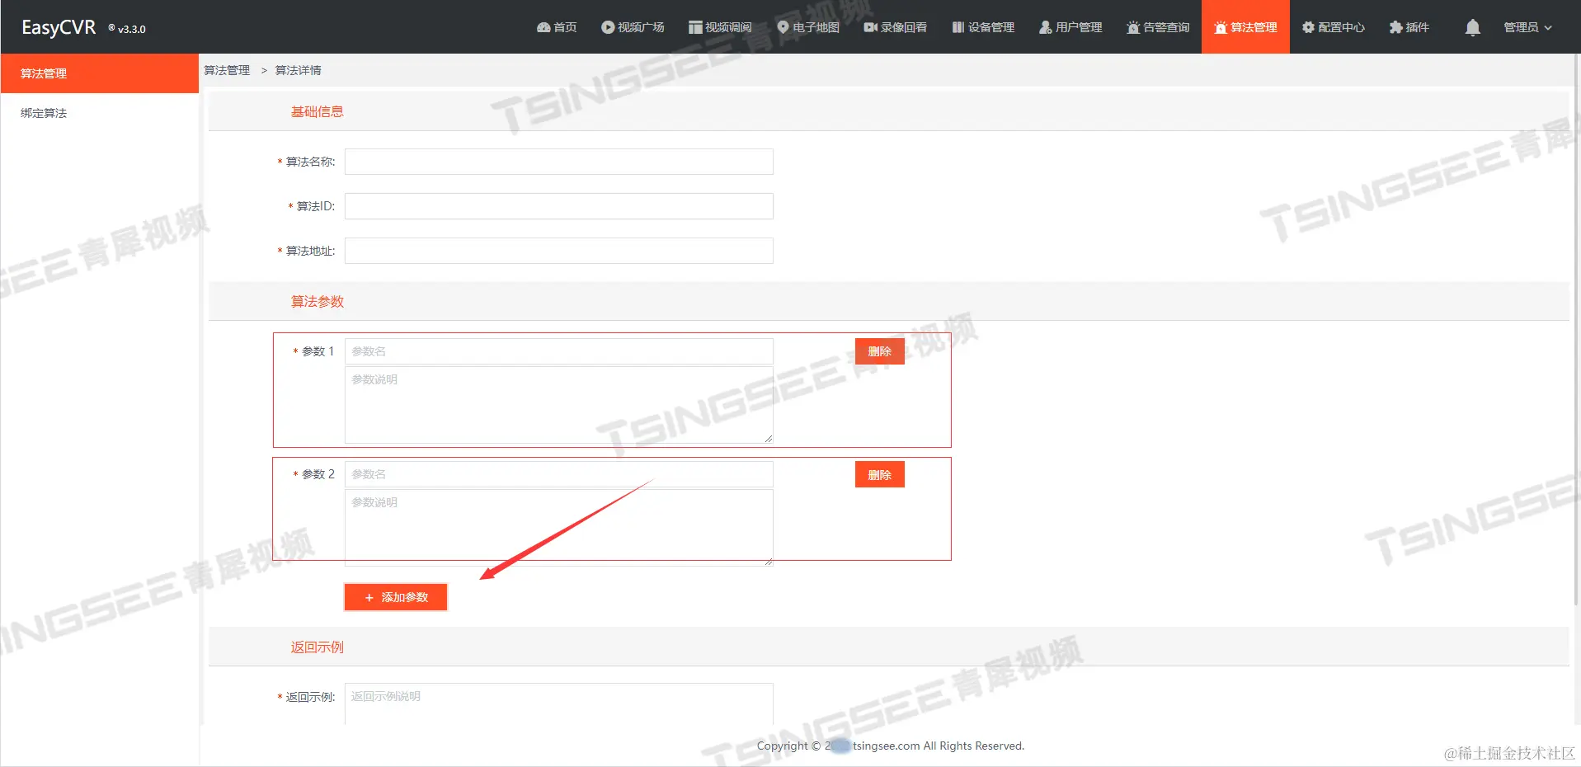
Task: Expand the 管理员 user dropdown
Action: [1527, 27]
